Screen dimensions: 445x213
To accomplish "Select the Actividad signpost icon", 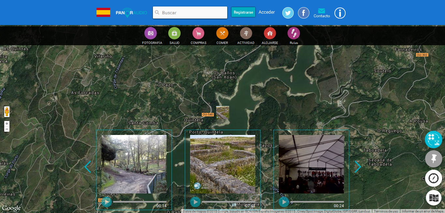I will point(246,33).
